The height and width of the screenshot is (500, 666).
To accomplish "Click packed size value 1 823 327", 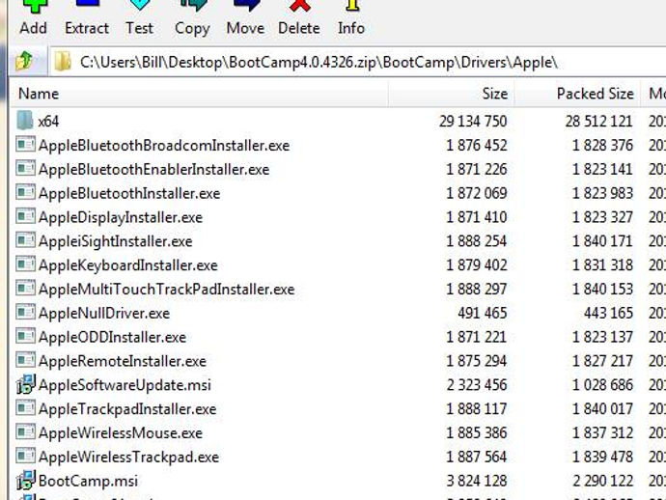I will 602,217.
